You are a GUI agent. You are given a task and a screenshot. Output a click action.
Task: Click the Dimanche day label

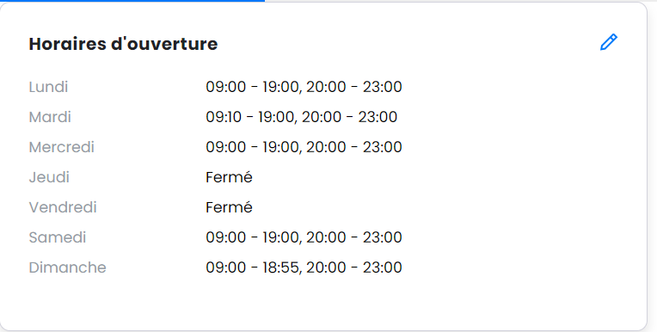[67, 267]
